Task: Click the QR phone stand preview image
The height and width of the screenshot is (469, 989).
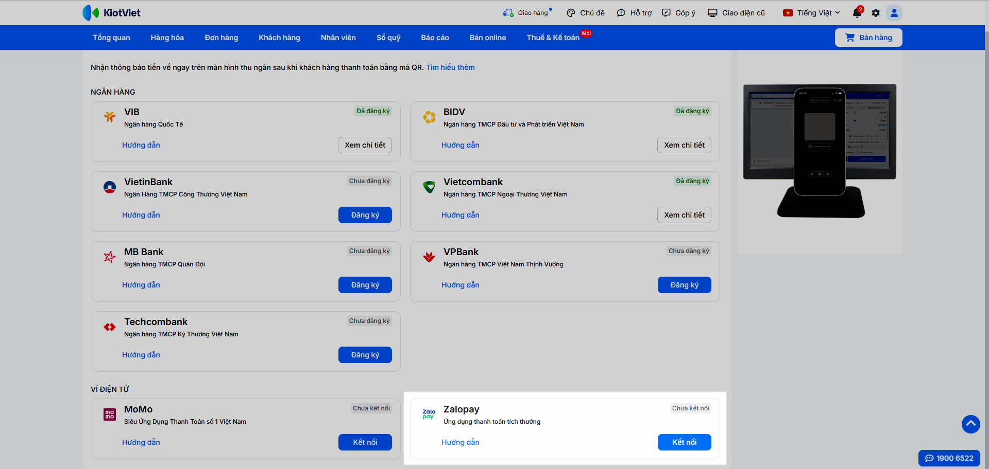Action: (820, 151)
